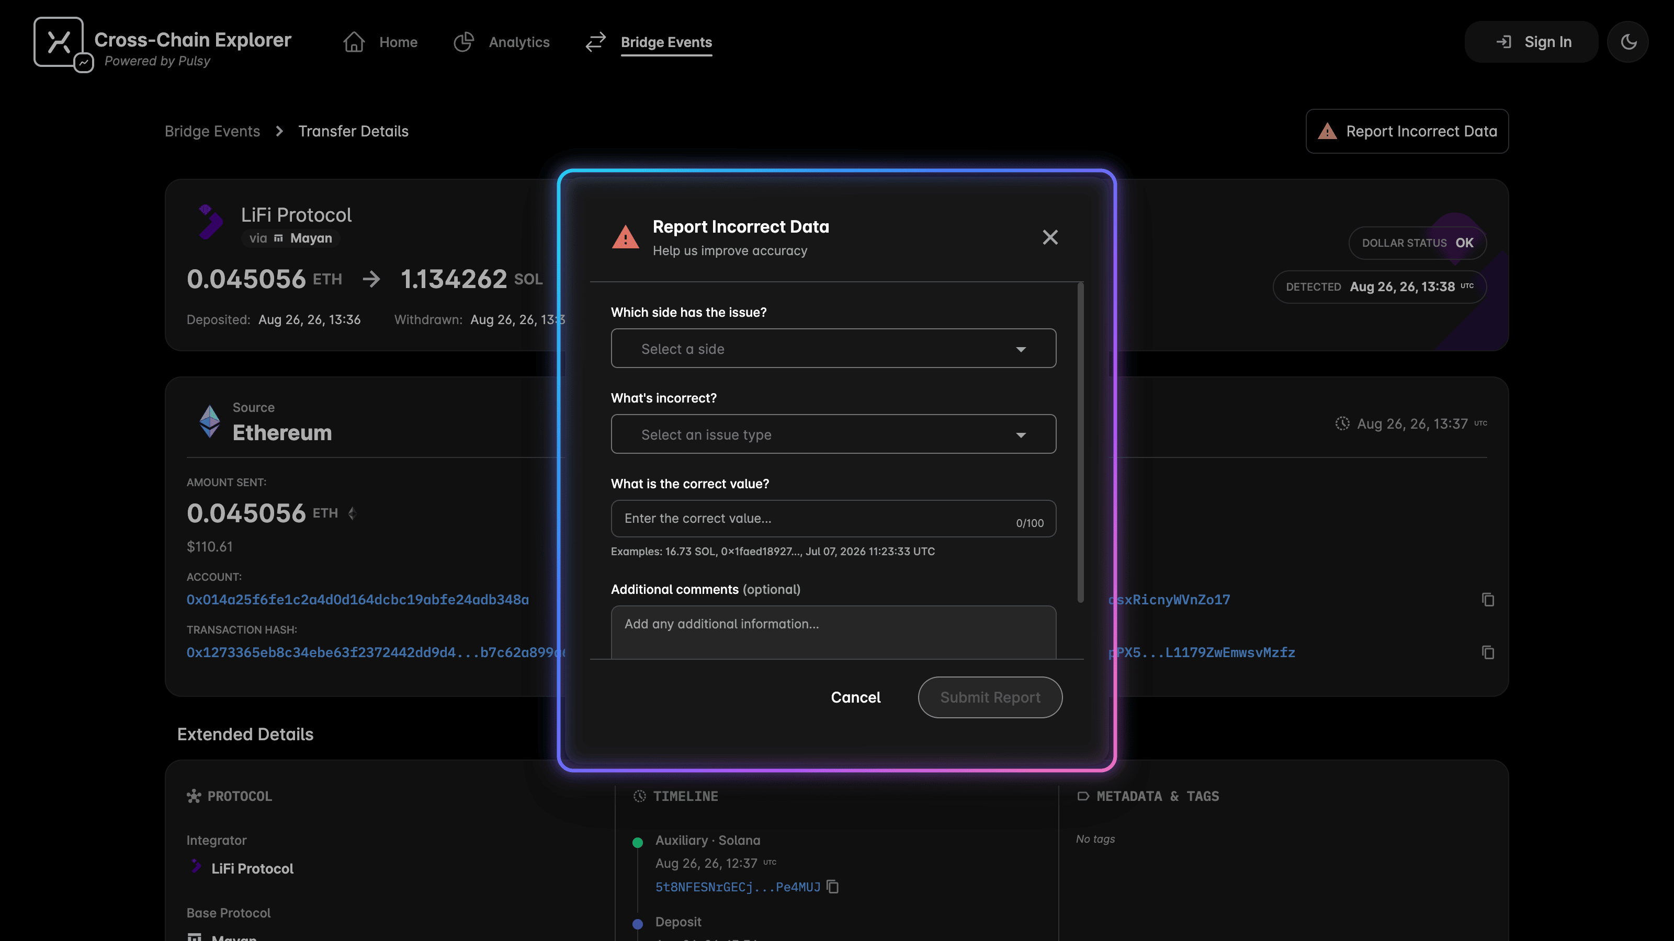Click the Submit Report button

click(x=990, y=697)
